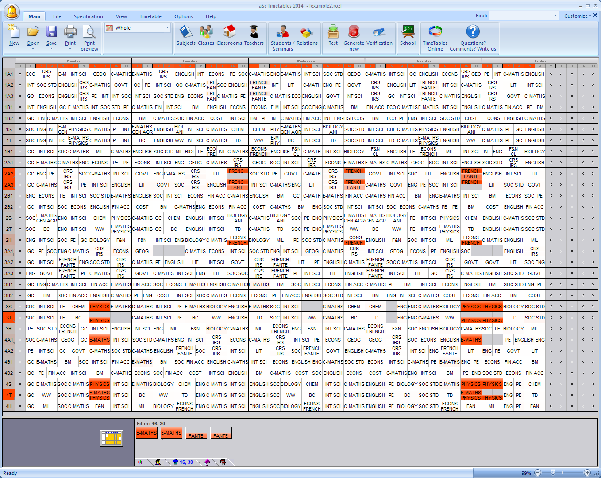Open the Subjects list
601x478 pixels.
185,36
